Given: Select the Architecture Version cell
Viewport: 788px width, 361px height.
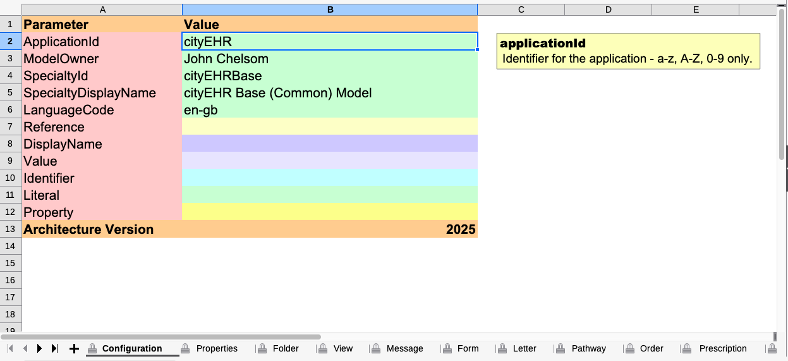Looking at the screenshot, I should [102, 229].
